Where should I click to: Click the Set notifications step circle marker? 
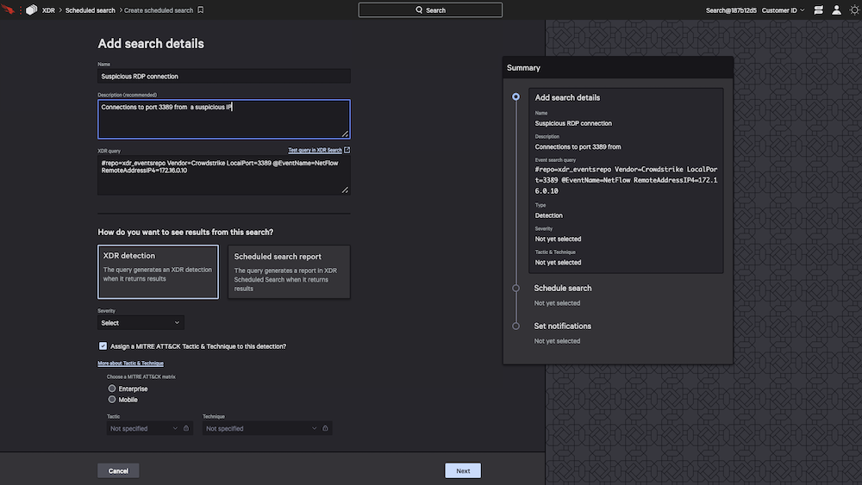(x=515, y=326)
